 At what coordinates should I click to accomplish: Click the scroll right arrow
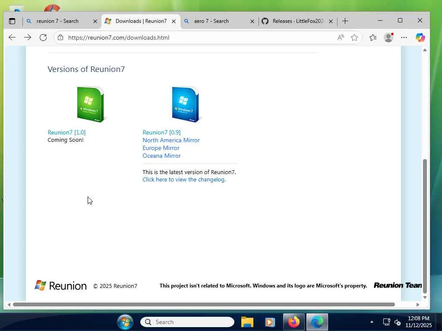click(x=418, y=305)
